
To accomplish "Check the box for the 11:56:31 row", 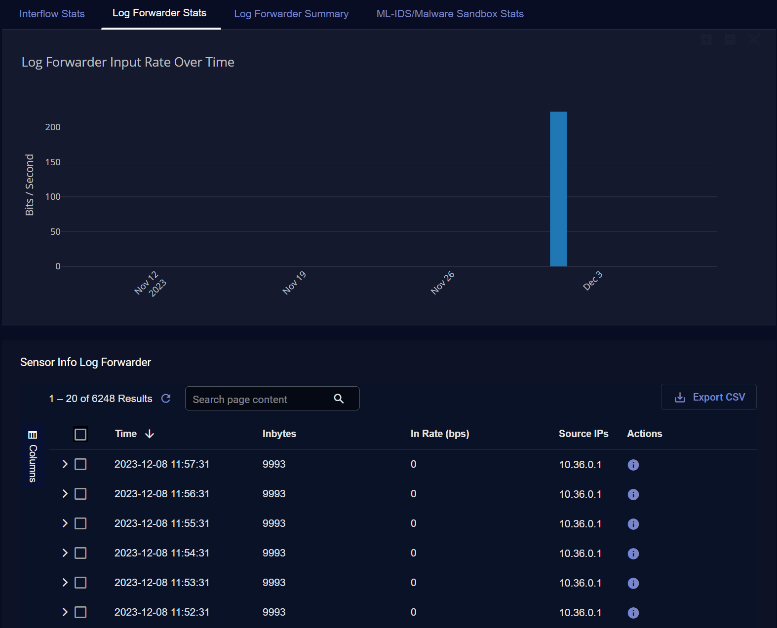I will (x=80, y=494).
